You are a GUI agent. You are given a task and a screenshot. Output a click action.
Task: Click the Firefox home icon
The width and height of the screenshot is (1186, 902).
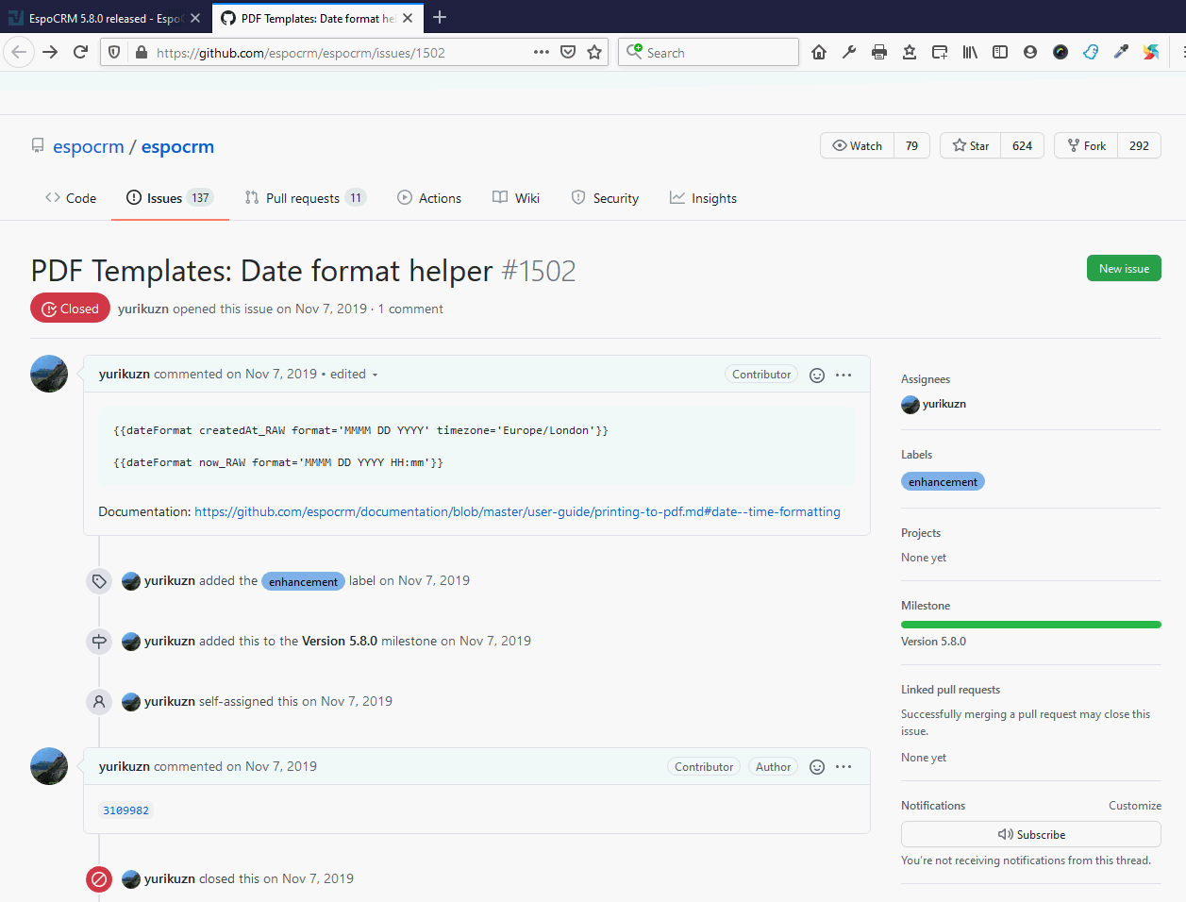pyautogui.click(x=819, y=53)
